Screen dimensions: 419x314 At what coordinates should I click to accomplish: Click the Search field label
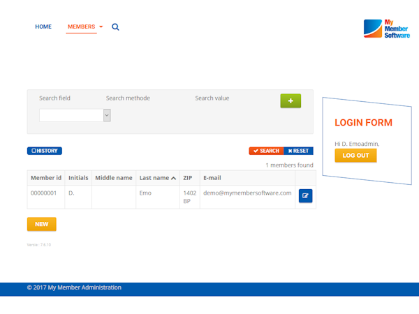54,98
